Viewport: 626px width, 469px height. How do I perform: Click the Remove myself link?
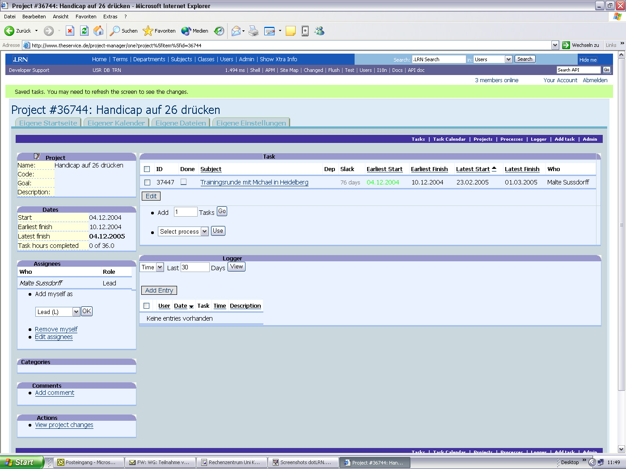pos(56,329)
